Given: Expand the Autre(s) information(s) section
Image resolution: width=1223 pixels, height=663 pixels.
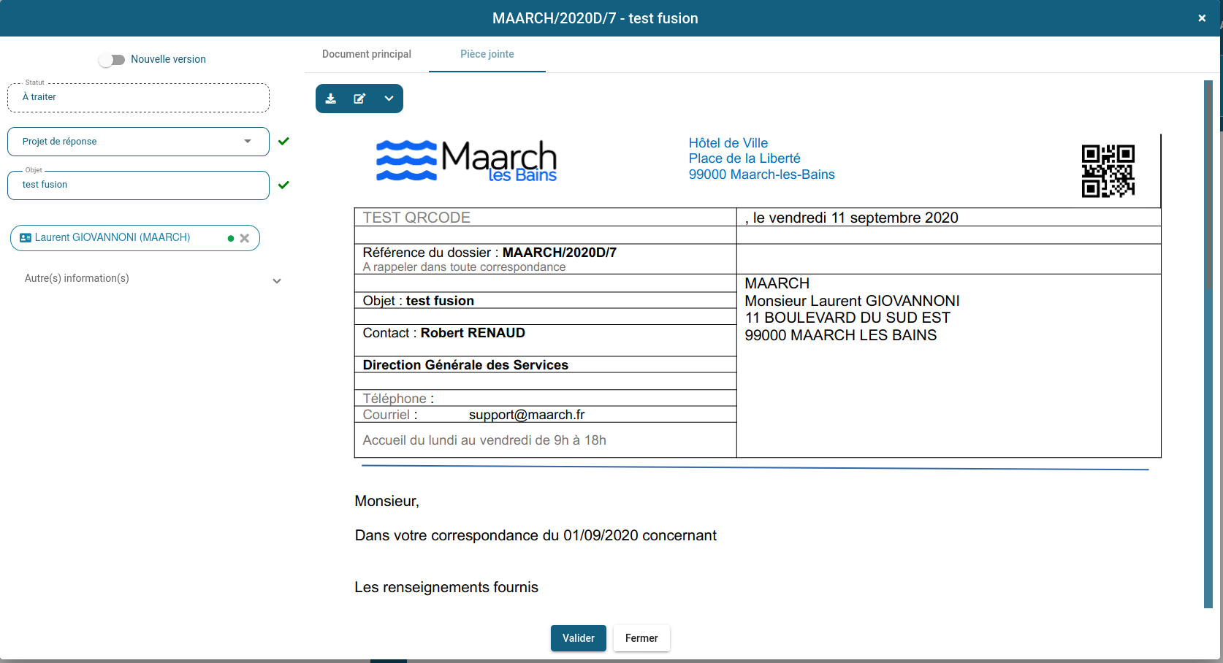Looking at the screenshot, I should (277, 280).
